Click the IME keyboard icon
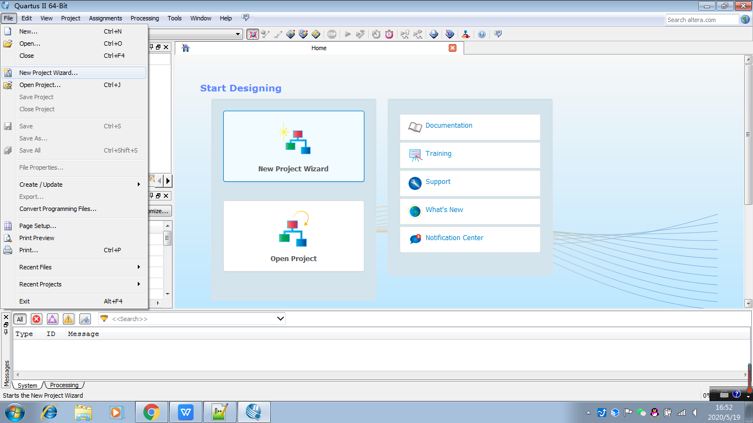The image size is (753, 423). click(x=724, y=394)
